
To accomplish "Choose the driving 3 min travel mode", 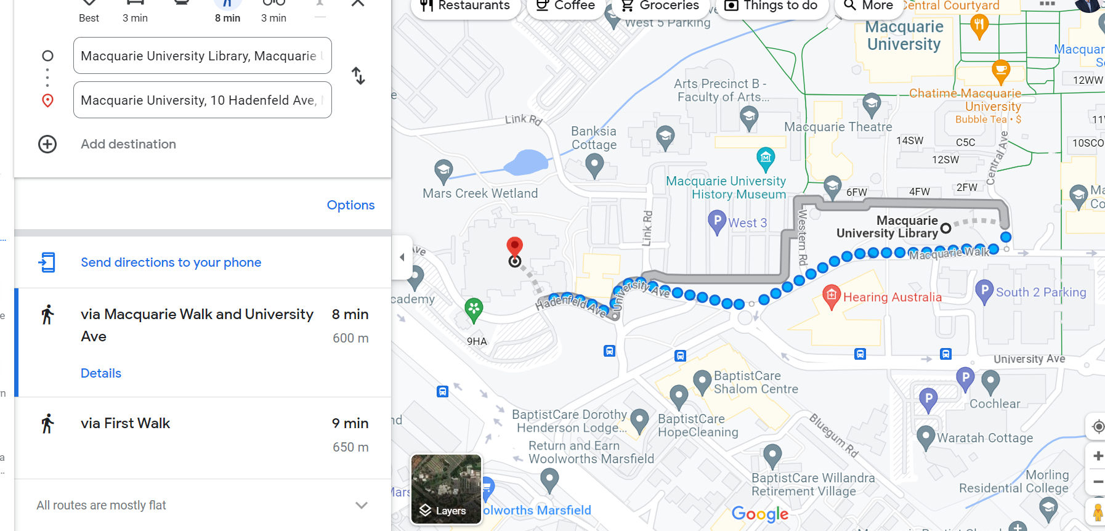I will [135, 12].
